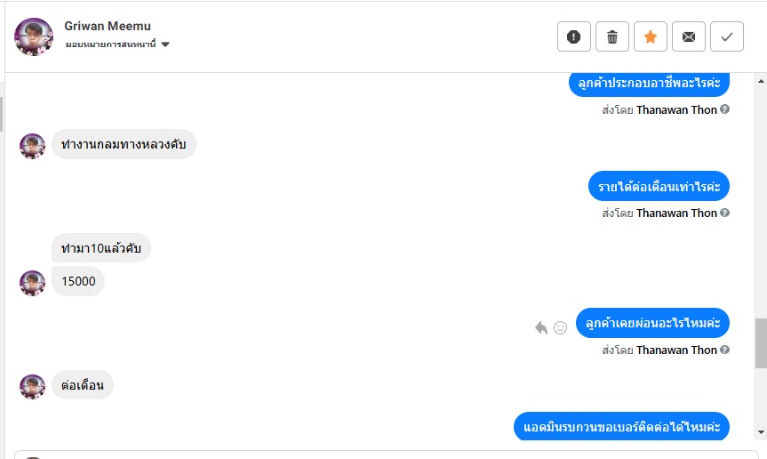Viewport: 767px width, 459px height.
Task: Open the emoji reaction smiley icon
Action: (560, 327)
